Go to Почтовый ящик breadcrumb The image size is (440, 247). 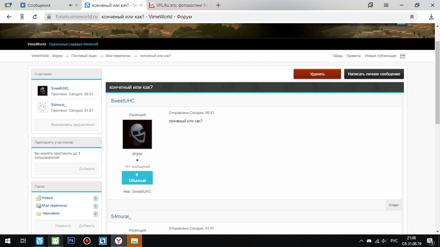pyautogui.click(x=84, y=56)
